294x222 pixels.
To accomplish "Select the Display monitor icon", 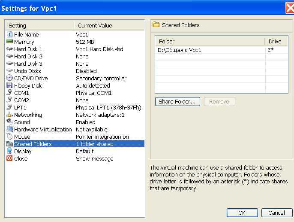I will (9, 151).
